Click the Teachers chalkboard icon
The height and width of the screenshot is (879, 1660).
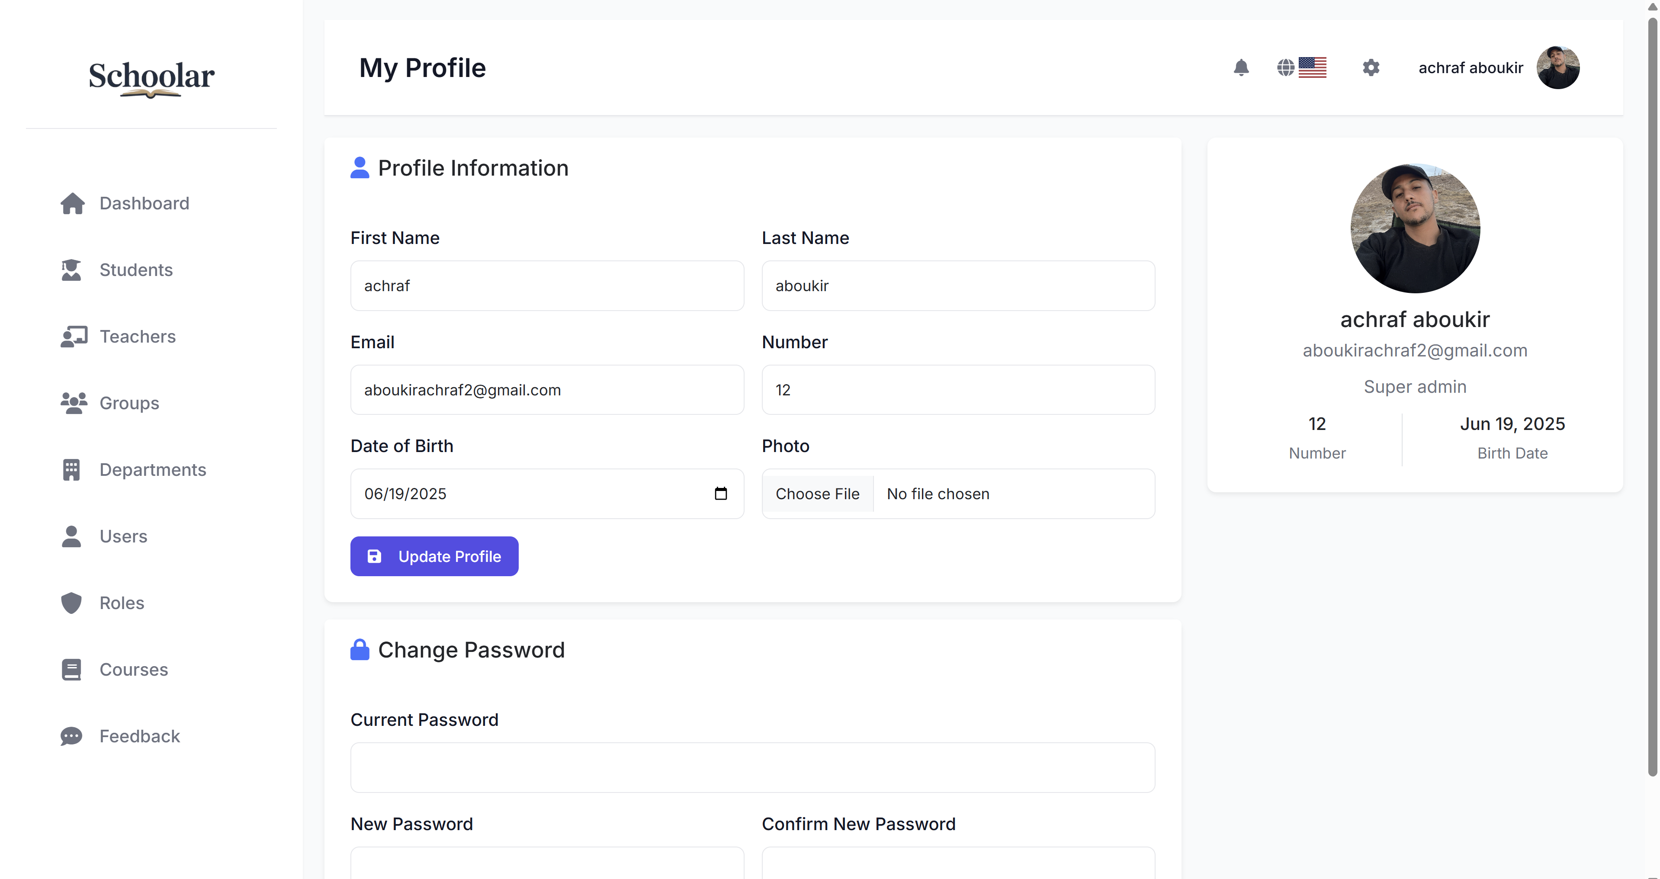point(74,337)
